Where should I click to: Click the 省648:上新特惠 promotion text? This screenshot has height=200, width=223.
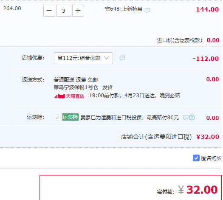[124, 9]
